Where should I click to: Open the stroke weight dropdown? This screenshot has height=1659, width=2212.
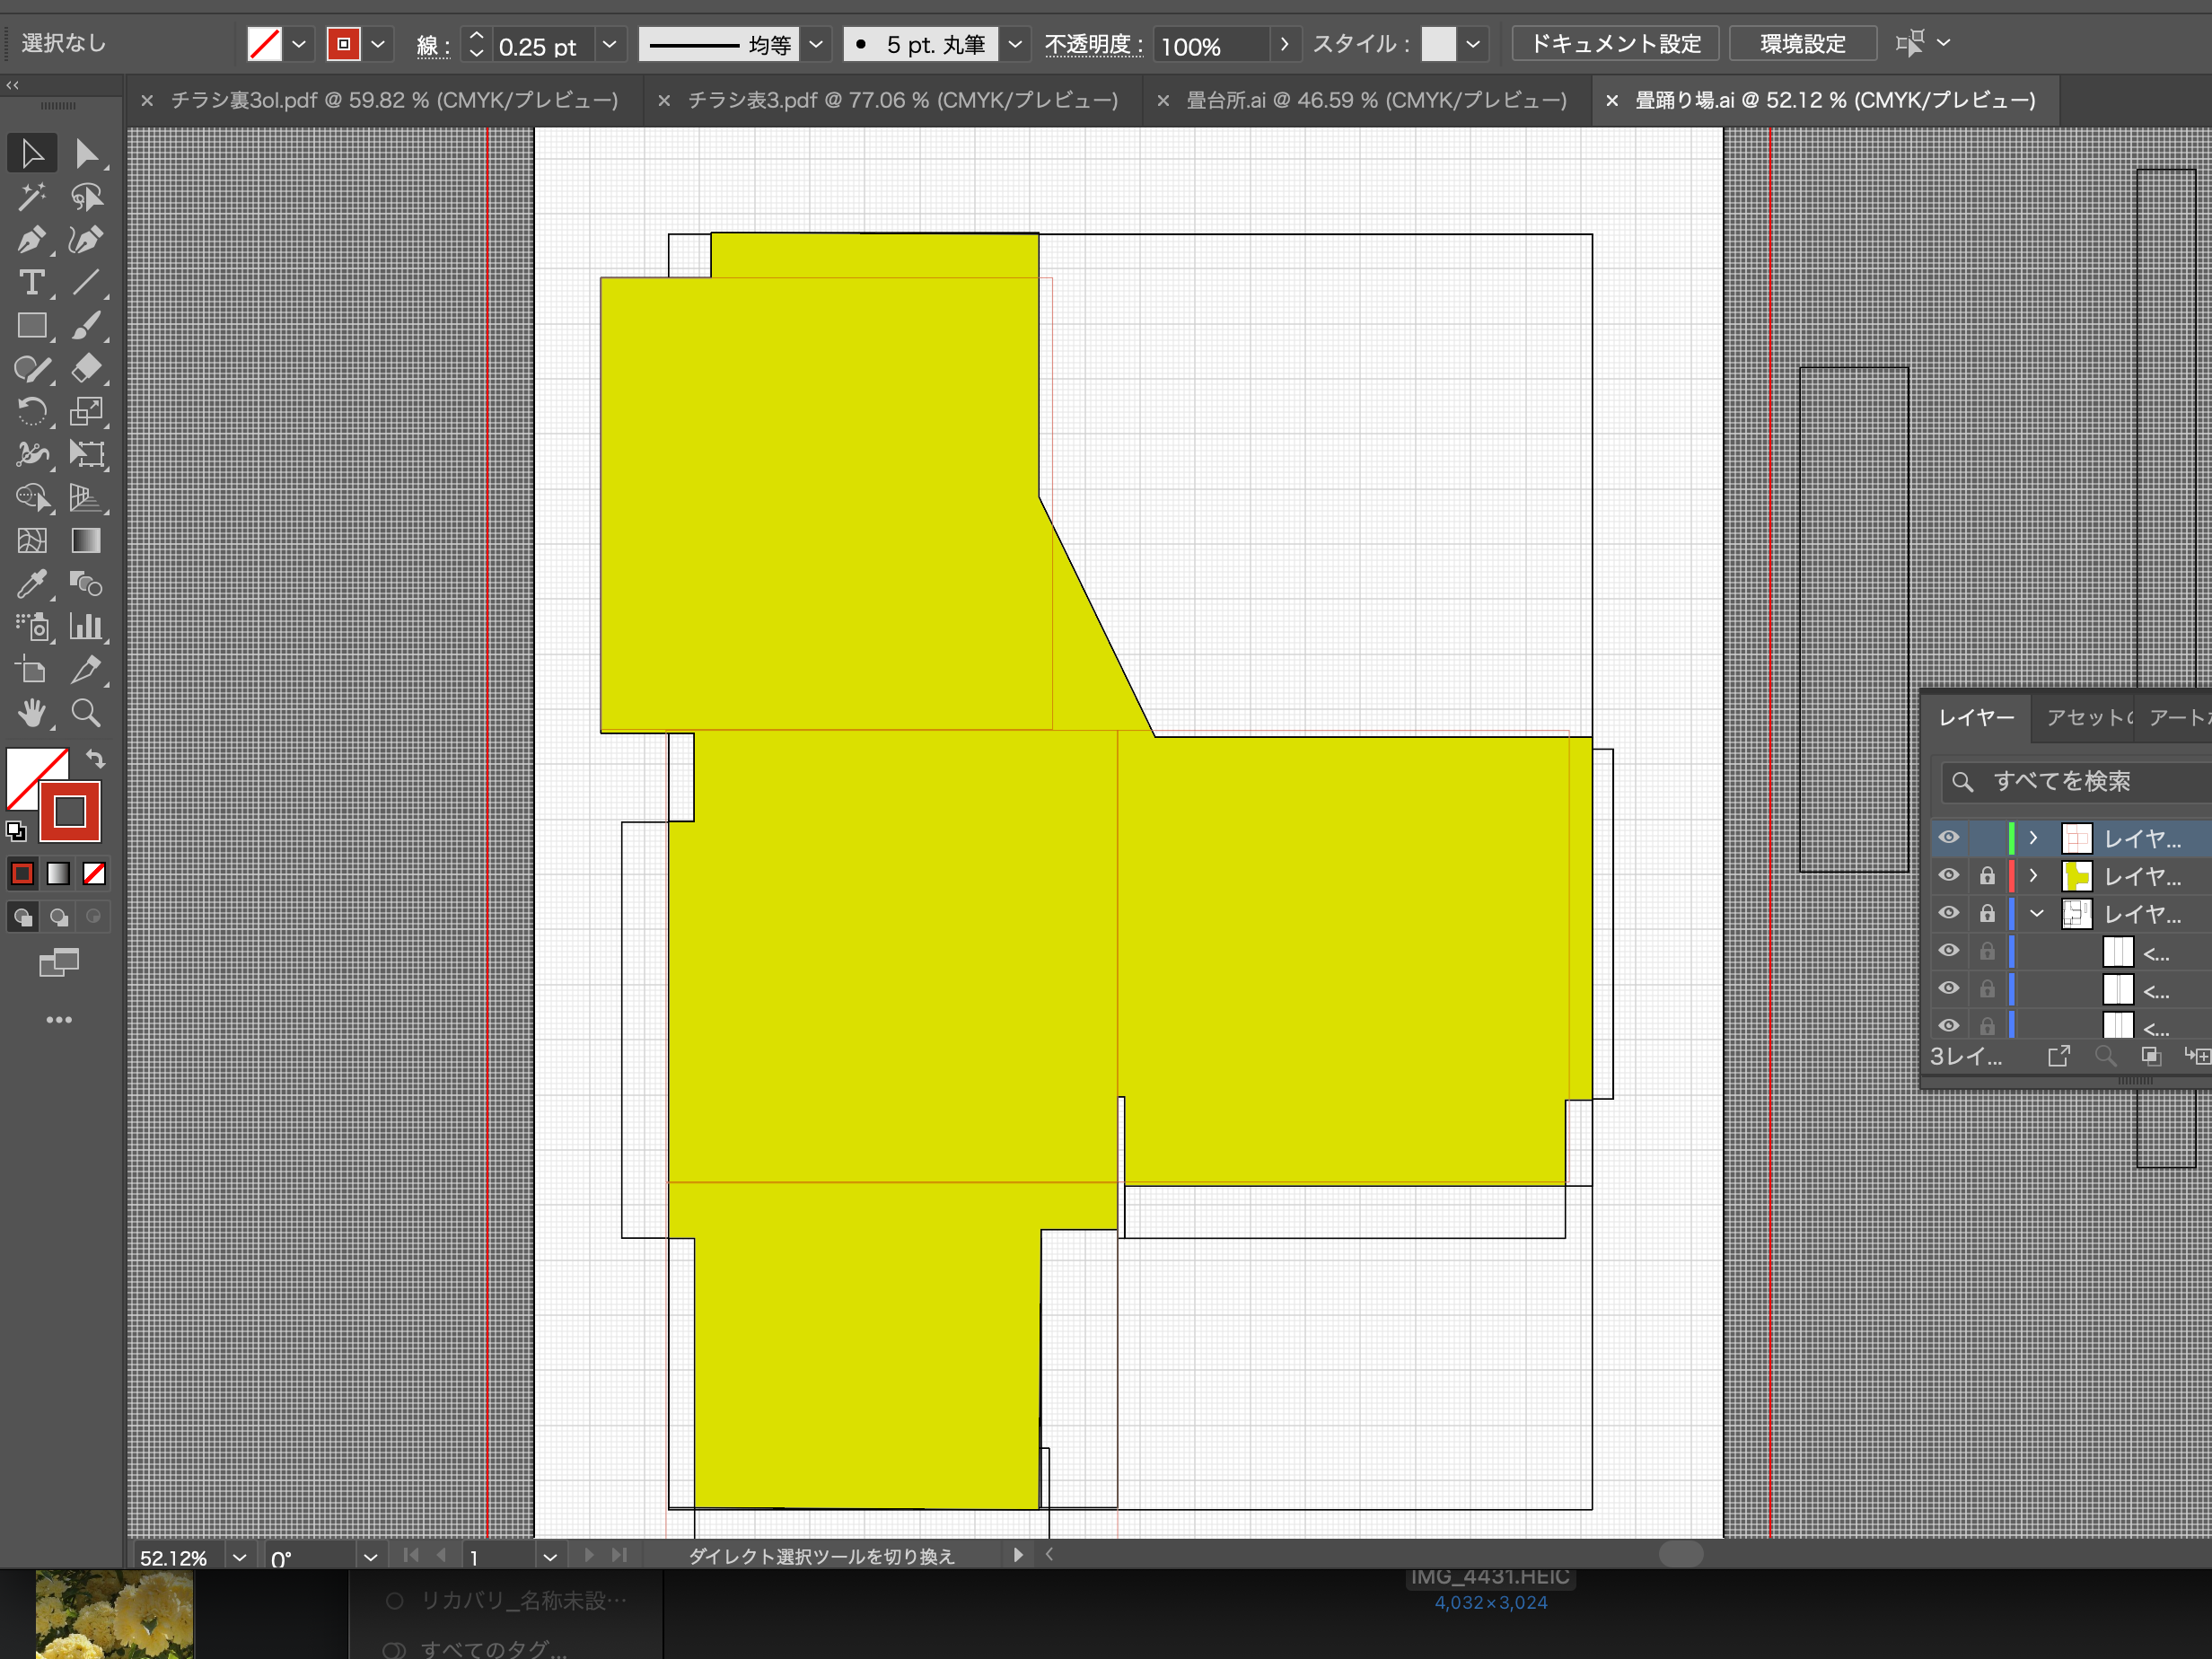point(610,45)
